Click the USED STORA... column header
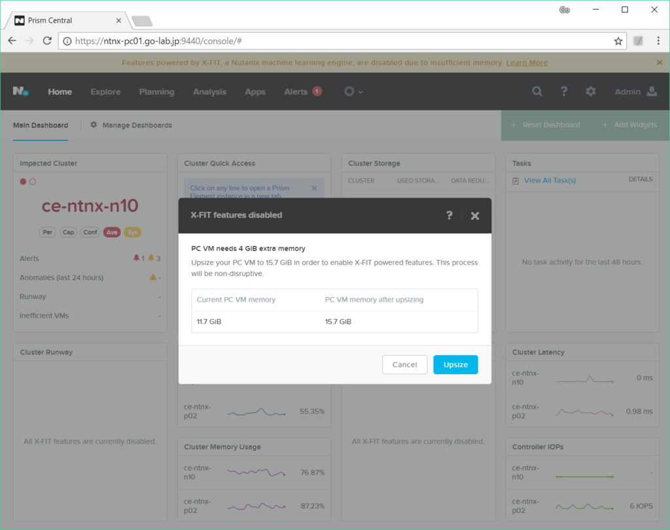Image resolution: width=670 pixels, height=530 pixels. click(x=418, y=181)
